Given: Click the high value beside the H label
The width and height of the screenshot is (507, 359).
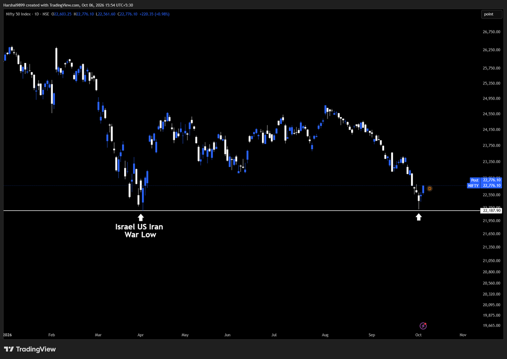Looking at the screenshot, I should coord(86,14).
